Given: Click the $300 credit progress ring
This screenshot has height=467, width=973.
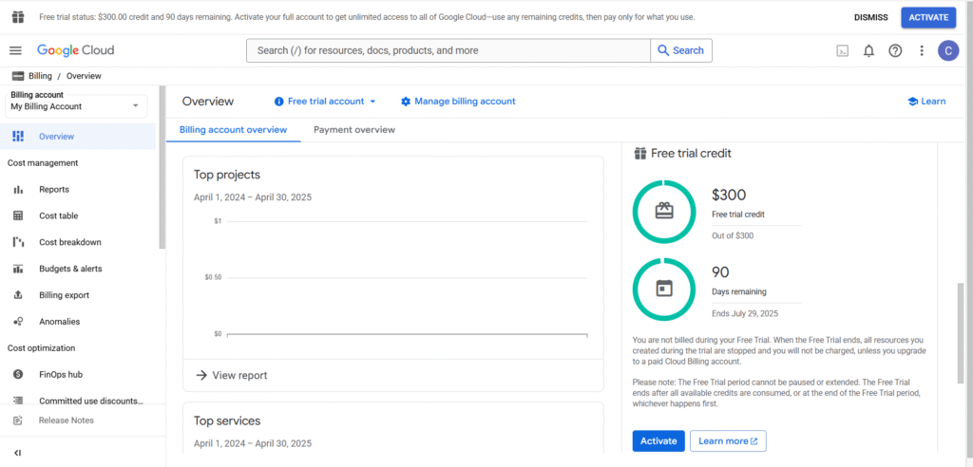Looking at the screenshot, I should 664,212.
